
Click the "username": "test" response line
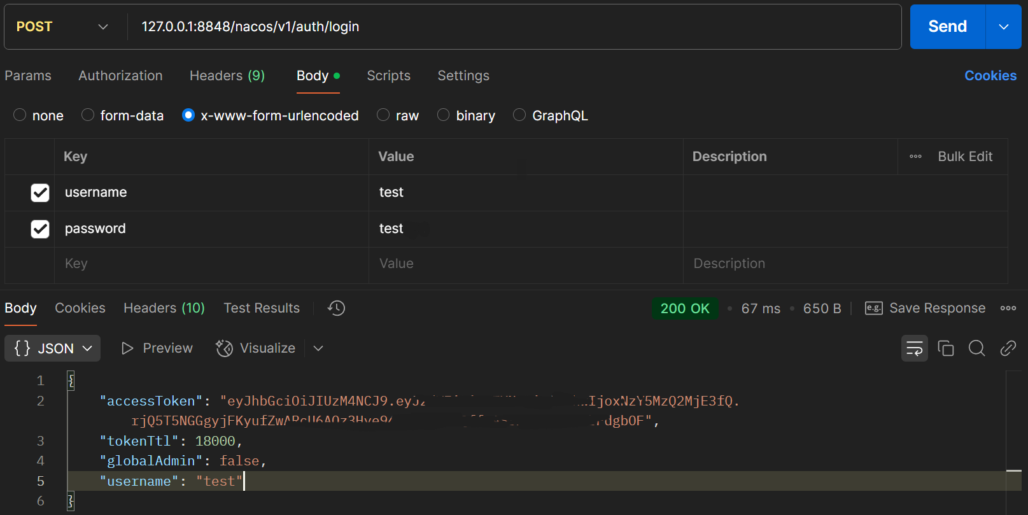point(171,481)
